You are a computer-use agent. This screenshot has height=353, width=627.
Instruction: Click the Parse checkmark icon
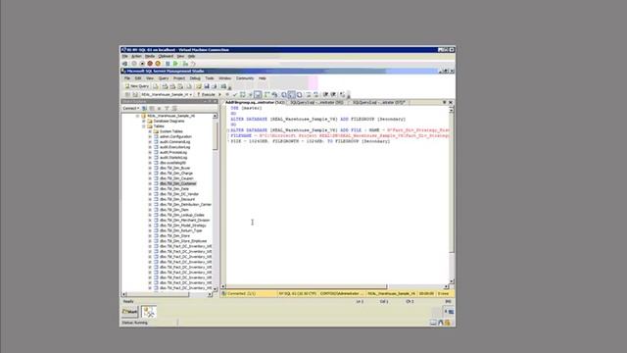[x=235, y=94]
